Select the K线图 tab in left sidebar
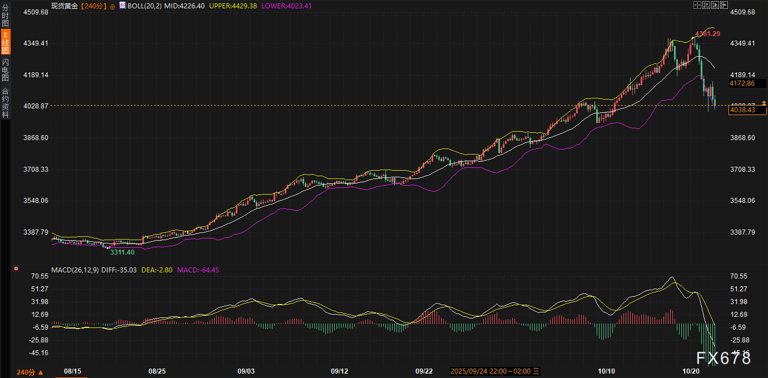The image size is (768, 378). click(5, 43)
